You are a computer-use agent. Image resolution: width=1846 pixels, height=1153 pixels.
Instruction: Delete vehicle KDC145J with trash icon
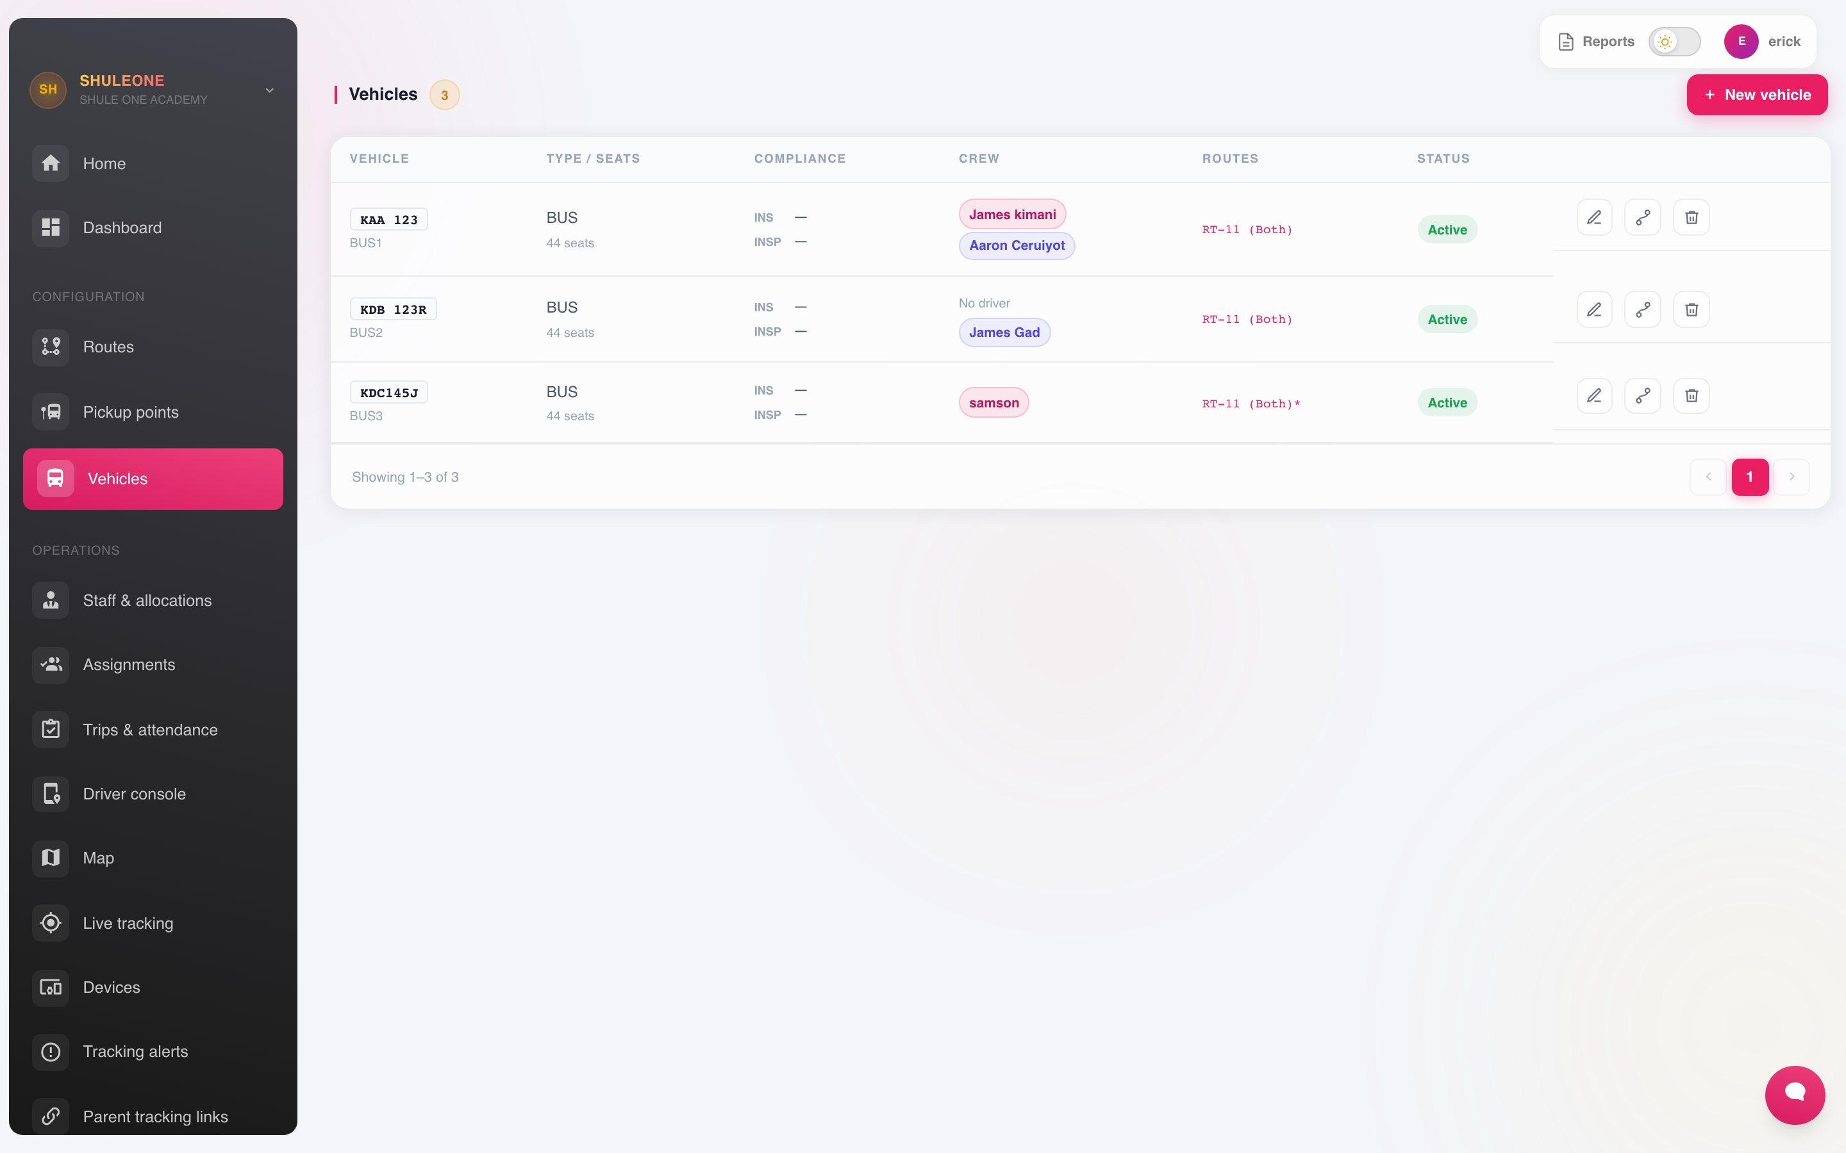[x=1691, y=396]
